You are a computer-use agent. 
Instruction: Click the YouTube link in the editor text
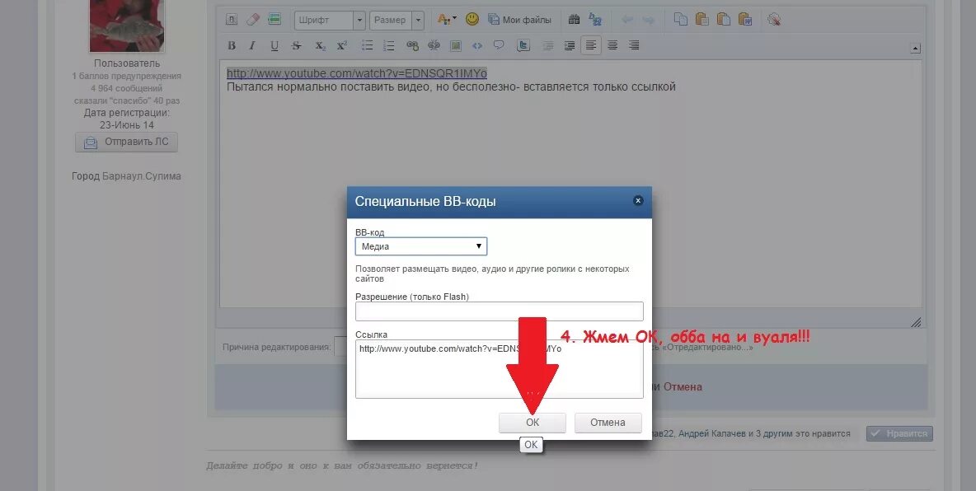[x=357, y=73]
